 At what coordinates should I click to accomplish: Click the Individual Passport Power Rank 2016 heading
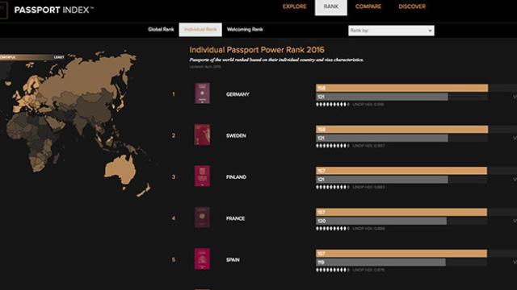tap(257, 50)
